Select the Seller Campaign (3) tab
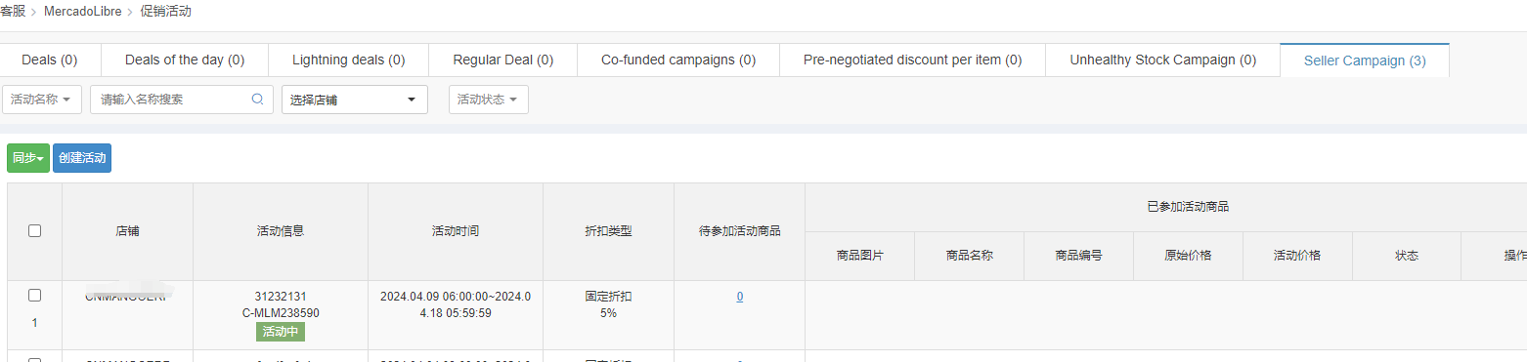The height and width of the screenshot is (362, 1527). tap(1365, 60)
